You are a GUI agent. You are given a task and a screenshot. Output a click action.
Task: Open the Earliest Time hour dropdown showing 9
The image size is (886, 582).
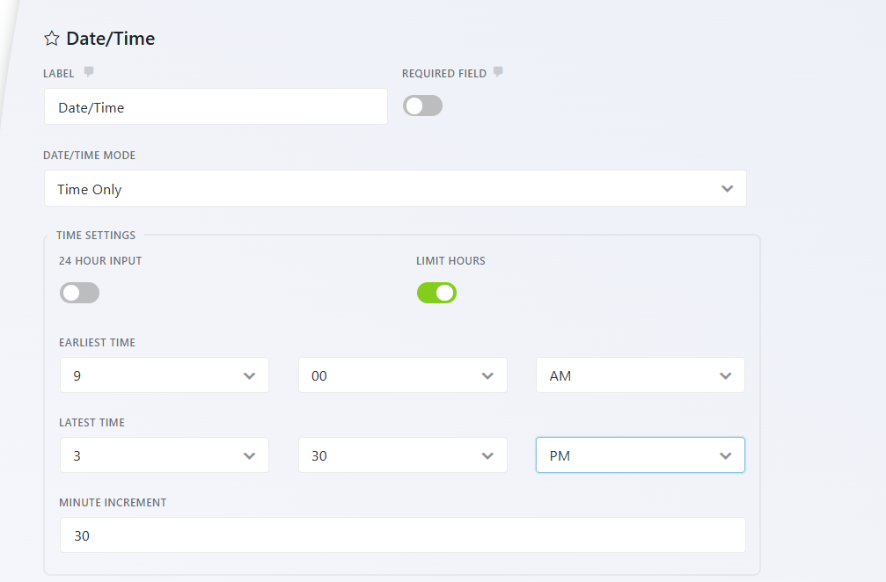pos(165,375)
